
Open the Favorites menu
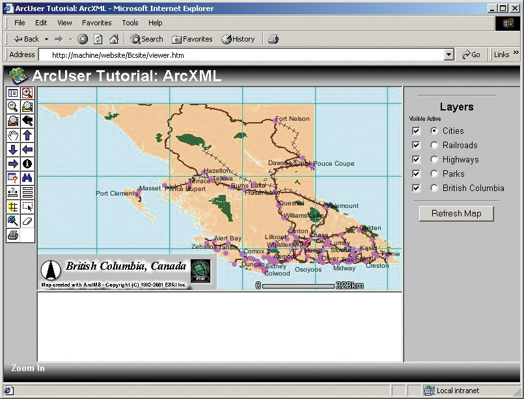[96, 23]
